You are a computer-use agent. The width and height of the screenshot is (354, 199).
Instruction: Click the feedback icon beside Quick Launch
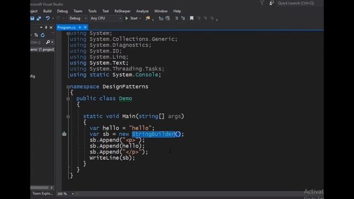(x=272, y=3)
